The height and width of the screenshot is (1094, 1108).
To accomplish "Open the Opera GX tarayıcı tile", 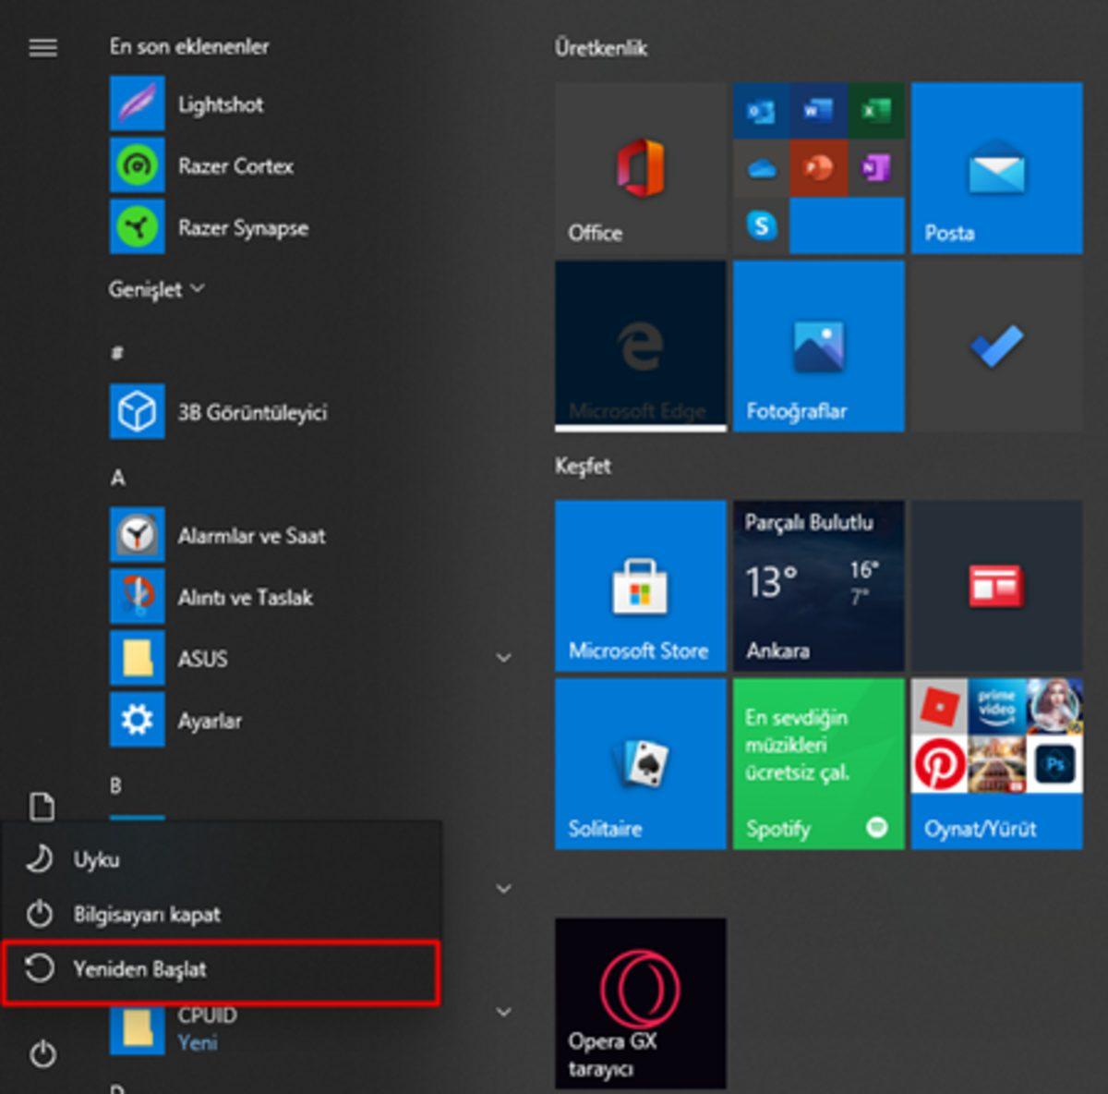I will tap(640, 1003).
